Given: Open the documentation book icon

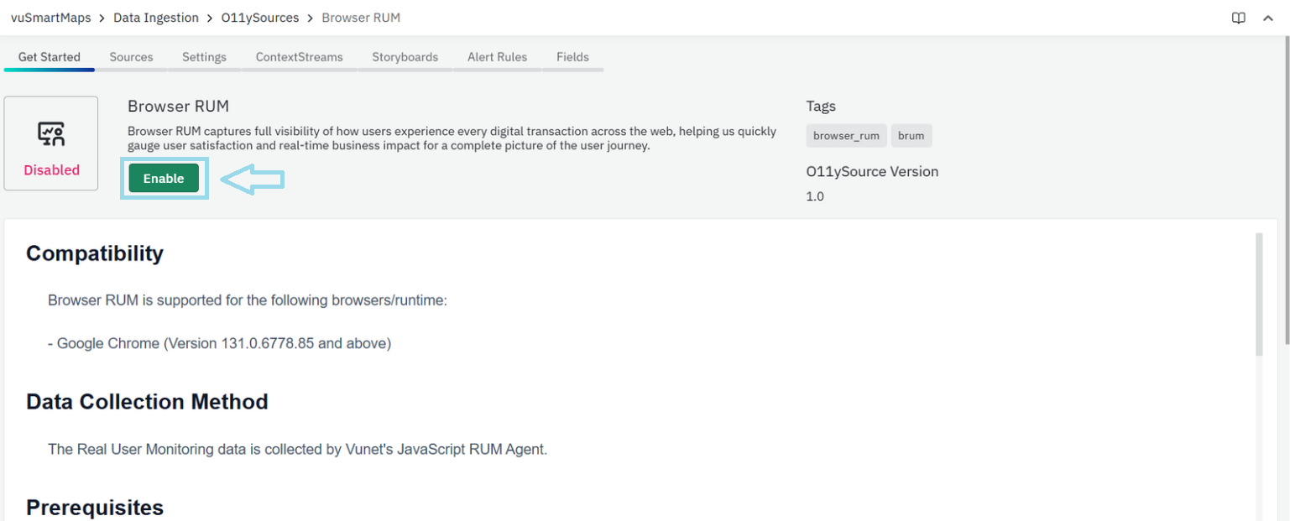Looking at the screenshot, I should point(1238,18).
